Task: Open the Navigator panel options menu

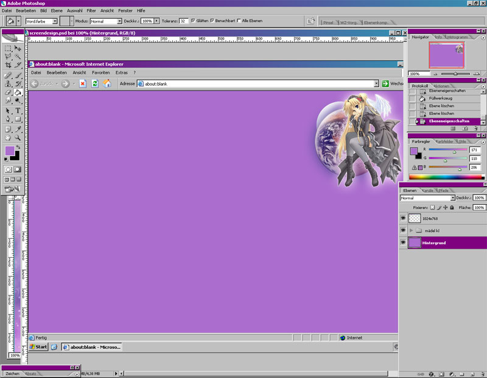Action: click(x=483, y=38)
